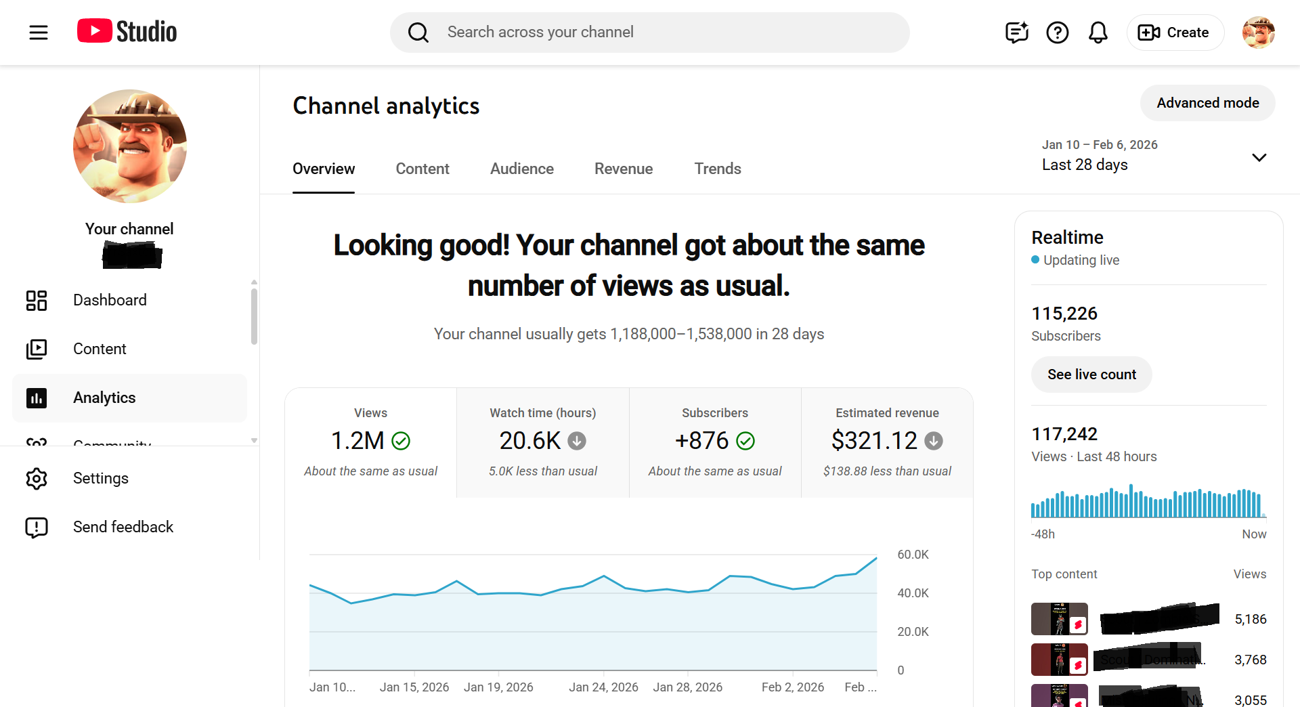Screen dimensions: 1300x707
Task: Open the notifications bell
Action: [x=1098, y=33]
